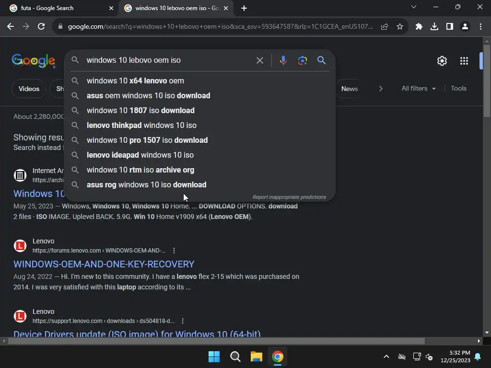Image resolution: width=491 pixels, height=368 pixels.
Task: Bookmark this page with the star
Action: [x=399, y=27]
